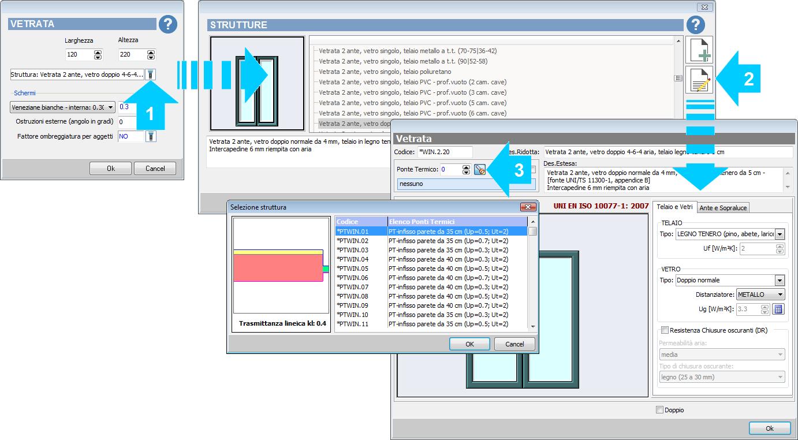This screenshot has height=440, width=798.
Task: Open the TELAIO Tipo dropdown
Action: click(x=780, y=234)
